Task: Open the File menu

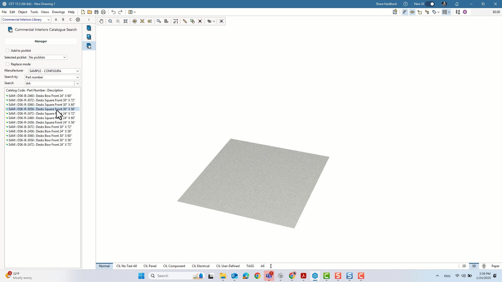Action: (x=4, y=12)
